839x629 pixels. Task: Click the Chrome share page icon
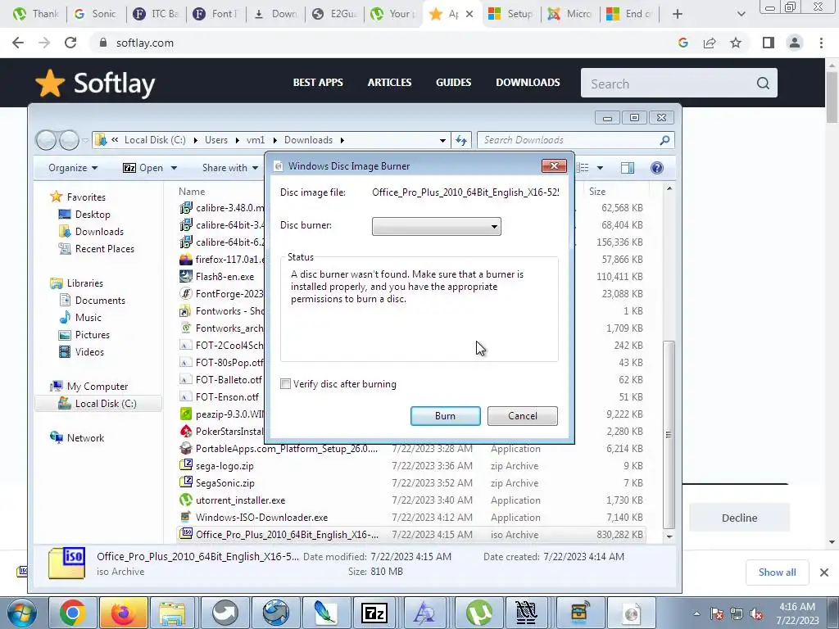pyautogui.click(x=710, y=43)
